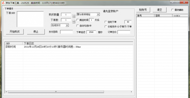Enable the 定时下单 checkbox
The height and width of the screenshot is (98, 190).
point(106,22)
